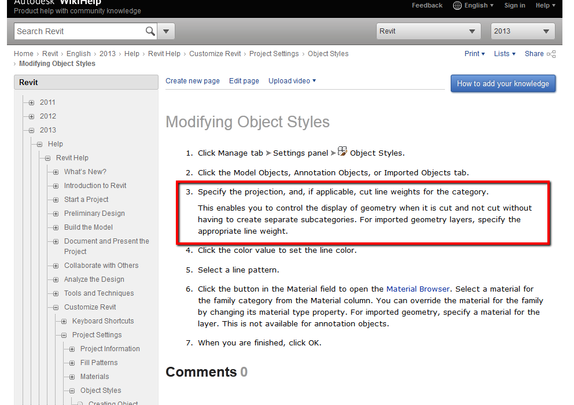Screen dimensions: 574x405
Task: Click the Revit Help breadcrumb
Action: 164,54
